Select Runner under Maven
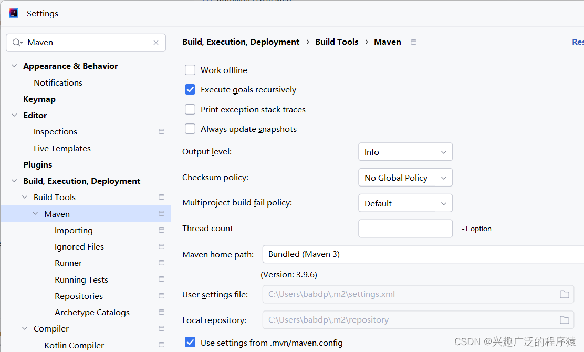 (x=68, y=263)
